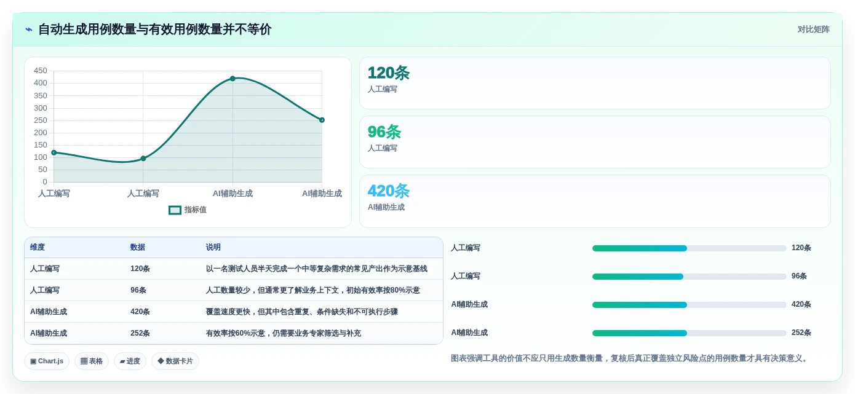Toggle the 指标值 legend swatch in the chart

175,210
